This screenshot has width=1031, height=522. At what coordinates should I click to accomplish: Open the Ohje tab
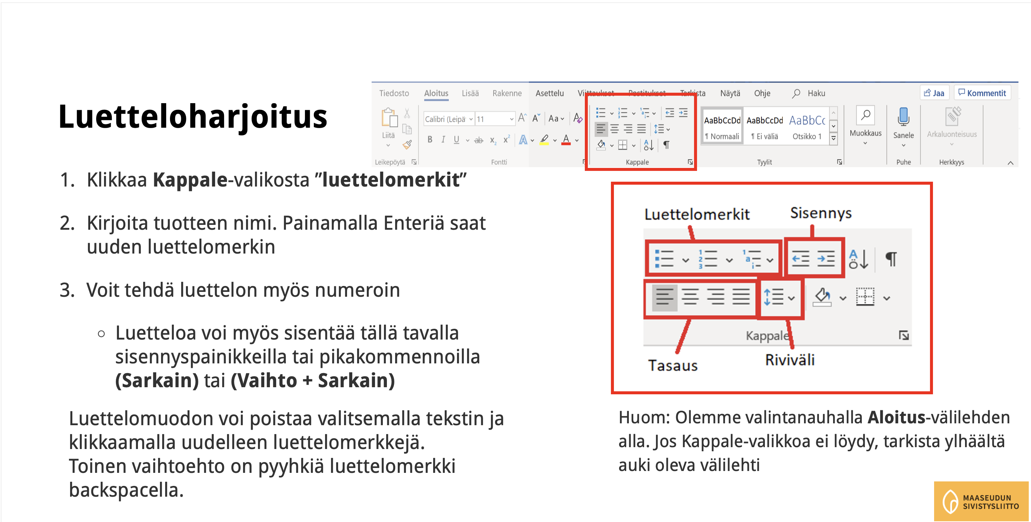(x=763, y=93)
